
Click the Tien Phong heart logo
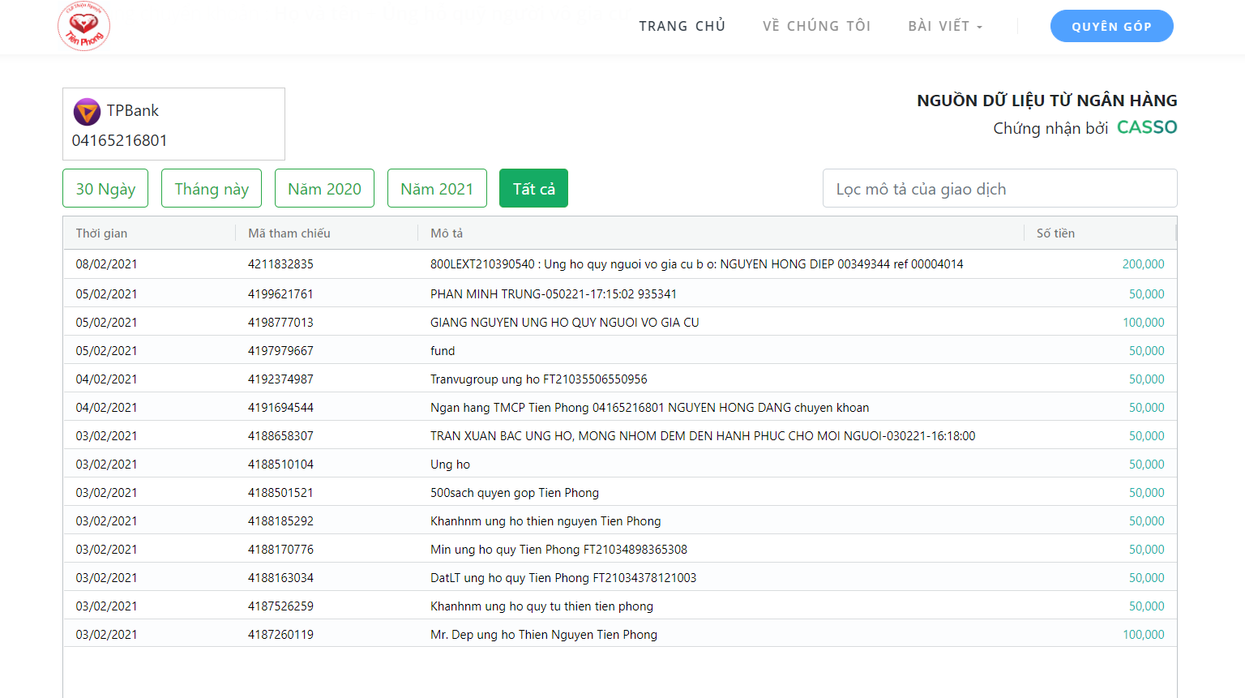point(83,26)
